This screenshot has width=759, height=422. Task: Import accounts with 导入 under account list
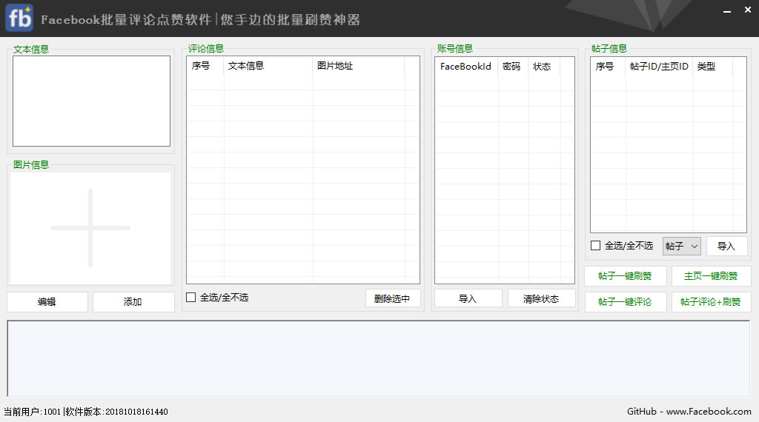(468, 298)
